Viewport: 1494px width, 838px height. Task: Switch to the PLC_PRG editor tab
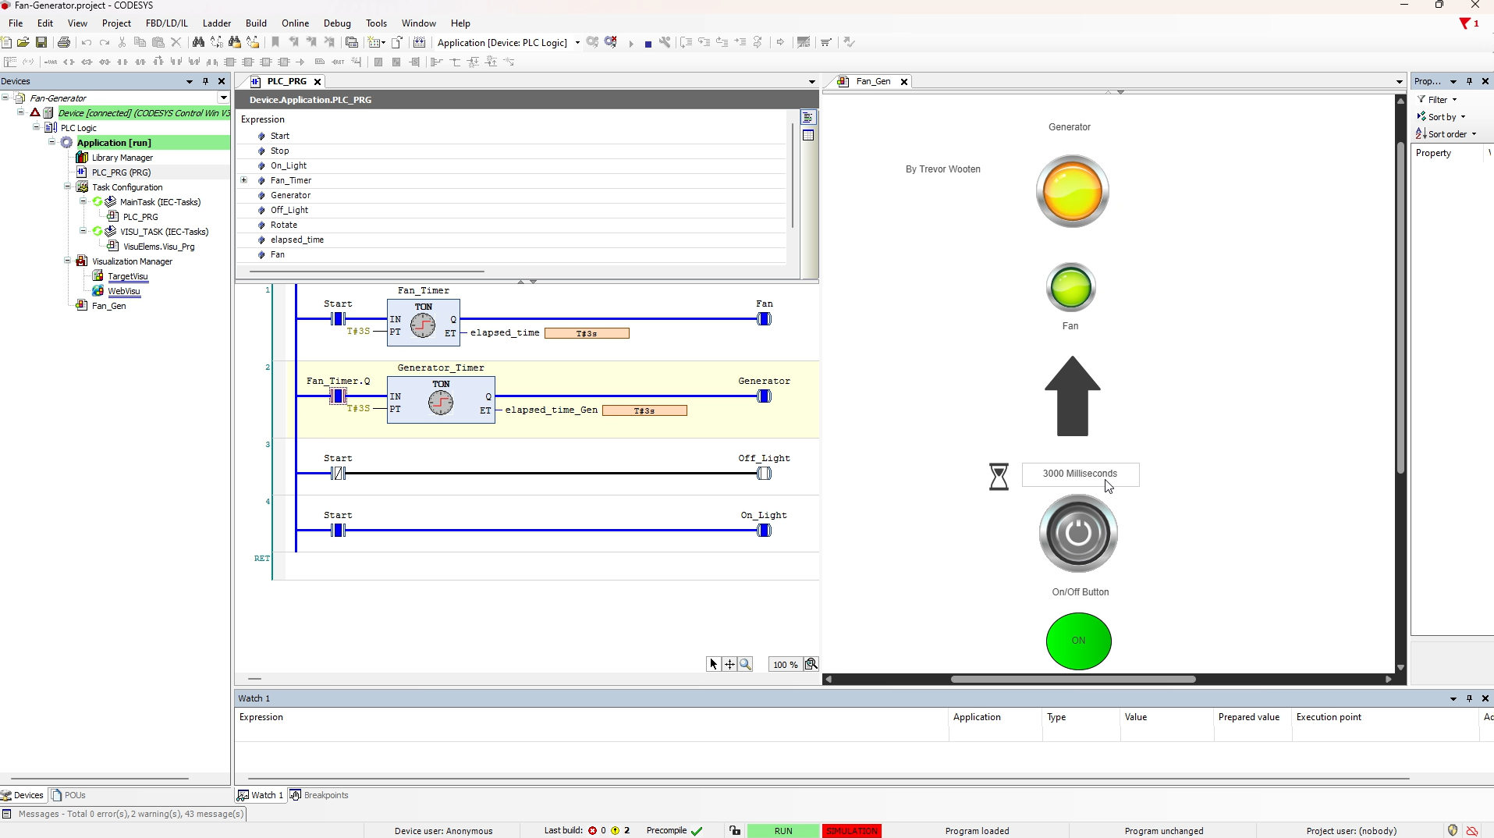286,81
